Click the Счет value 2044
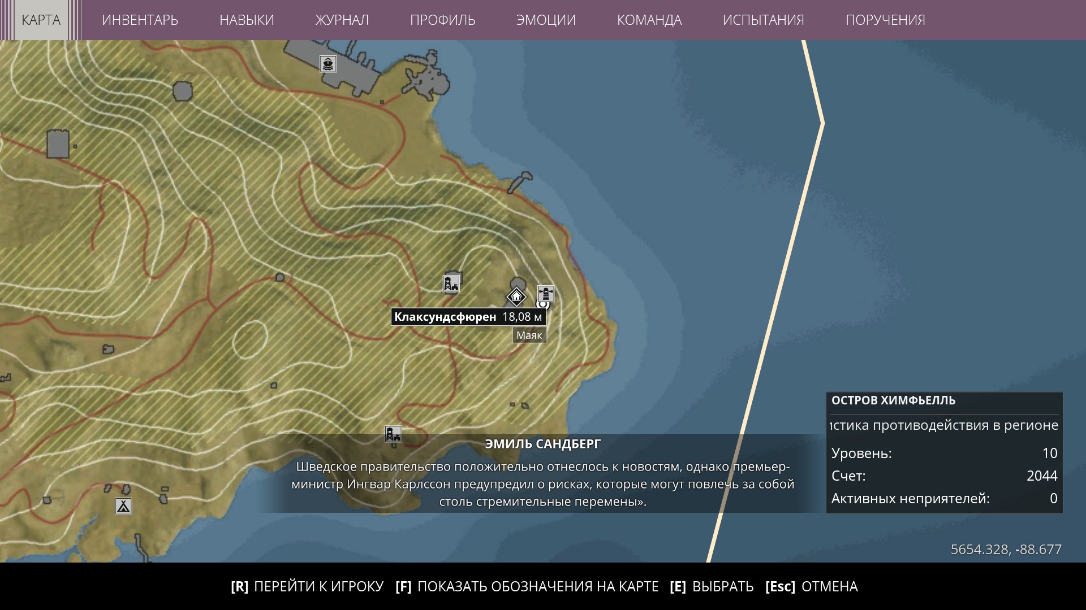 (1042, 476)
